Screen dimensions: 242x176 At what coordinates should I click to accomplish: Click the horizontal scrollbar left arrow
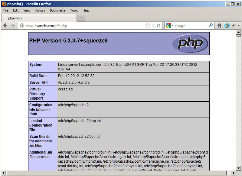tap(3, 173)
